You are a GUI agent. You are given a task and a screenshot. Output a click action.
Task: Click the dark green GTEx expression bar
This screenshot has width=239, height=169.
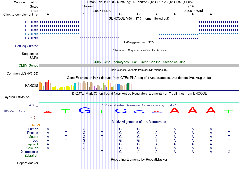coord(128,87)
